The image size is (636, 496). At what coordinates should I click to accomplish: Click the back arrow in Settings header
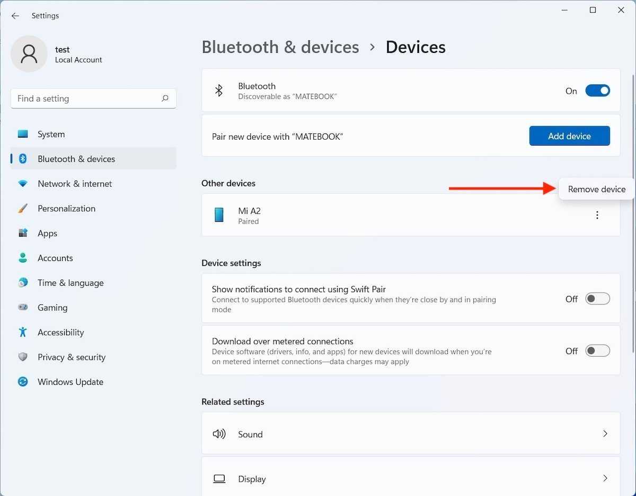pyautogui.click(x=15, y=16)
